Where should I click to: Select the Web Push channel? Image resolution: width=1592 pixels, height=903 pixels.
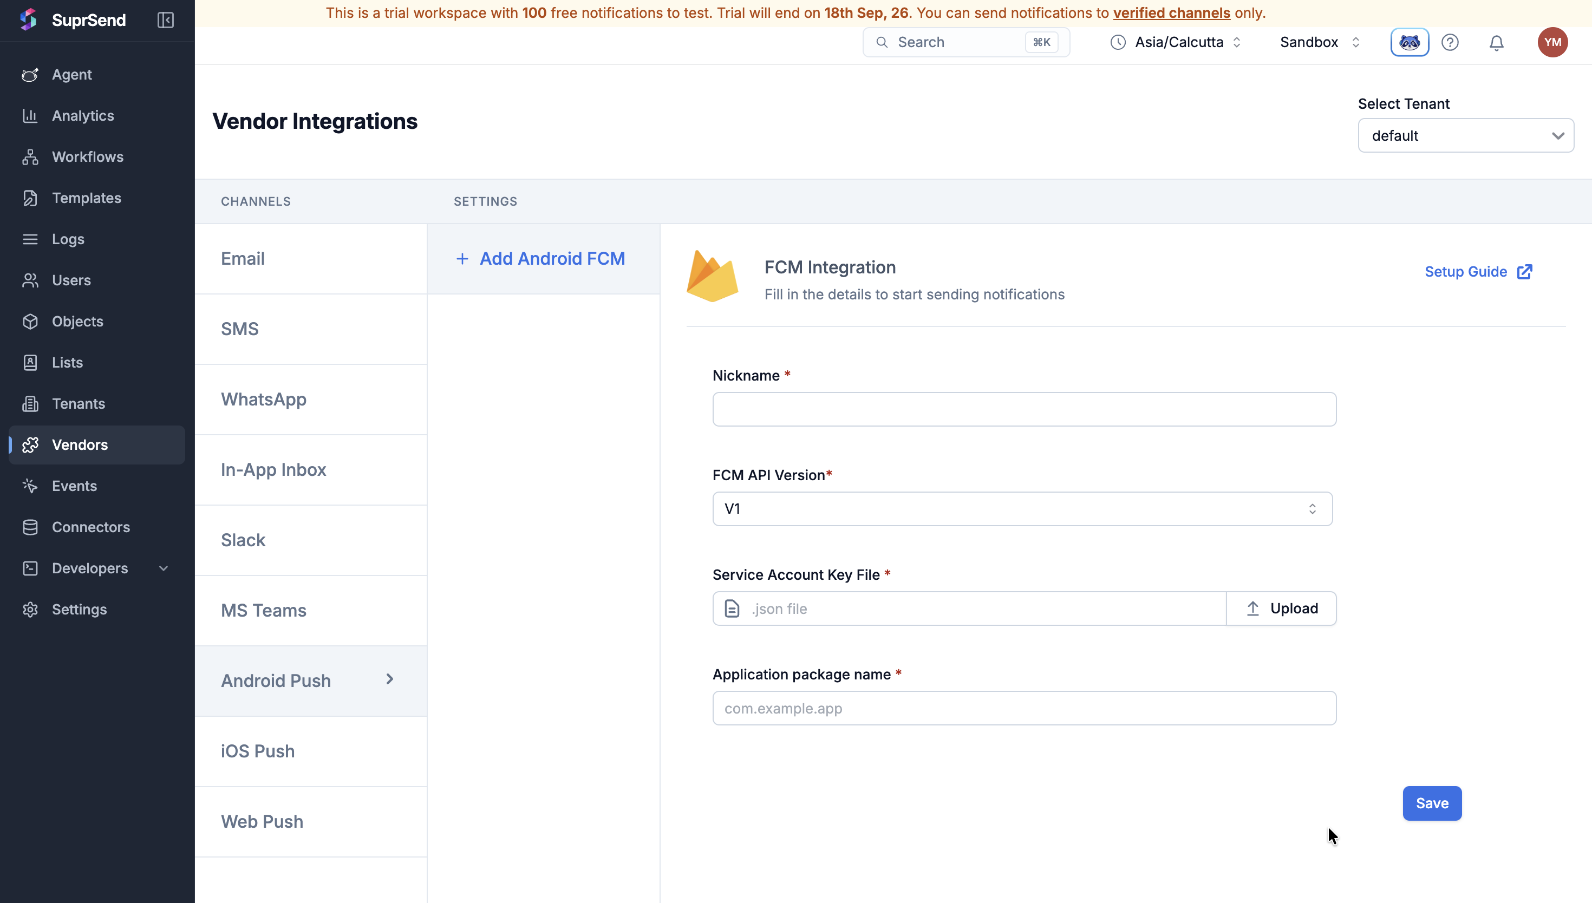click(x=311, y=821)
